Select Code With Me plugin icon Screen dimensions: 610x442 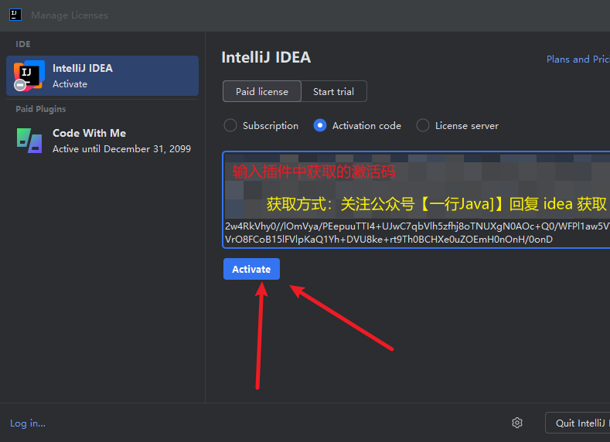(x=29, y=141)
